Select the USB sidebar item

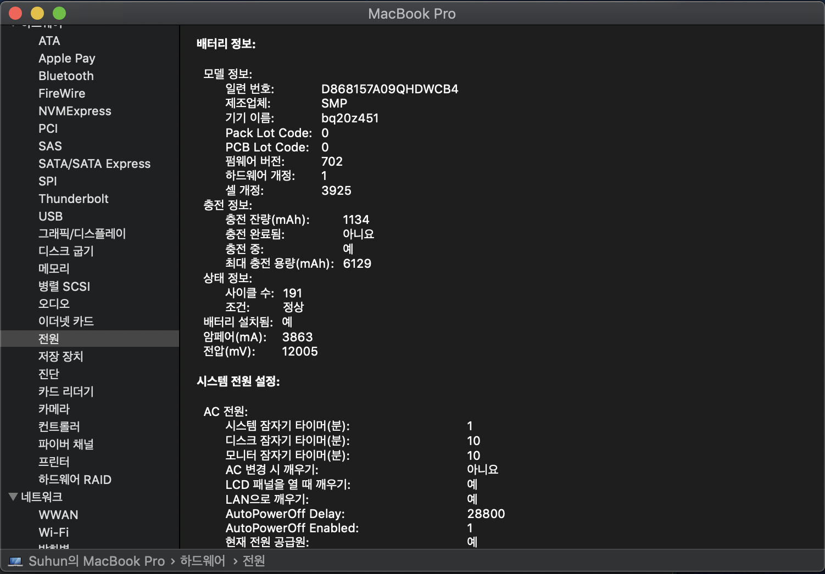[x=51, y=216]
